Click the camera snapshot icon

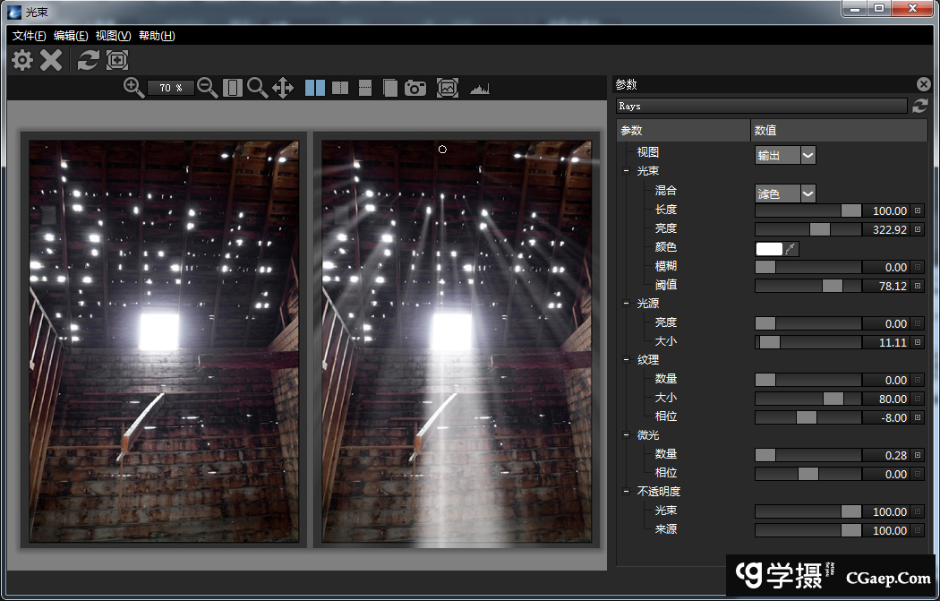[x=415, y=88]
